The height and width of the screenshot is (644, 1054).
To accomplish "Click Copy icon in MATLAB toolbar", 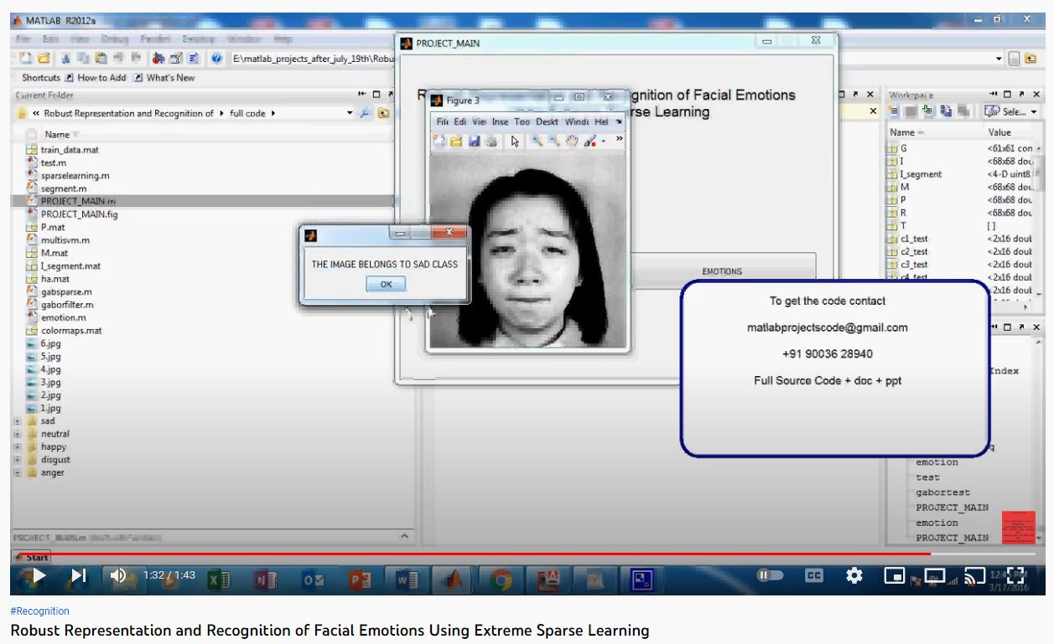I will pos(84,59).
